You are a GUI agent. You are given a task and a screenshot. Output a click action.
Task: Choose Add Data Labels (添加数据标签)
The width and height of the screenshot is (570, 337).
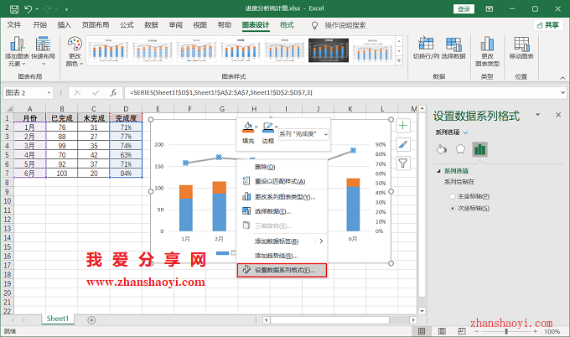click(x=282, y=241)
